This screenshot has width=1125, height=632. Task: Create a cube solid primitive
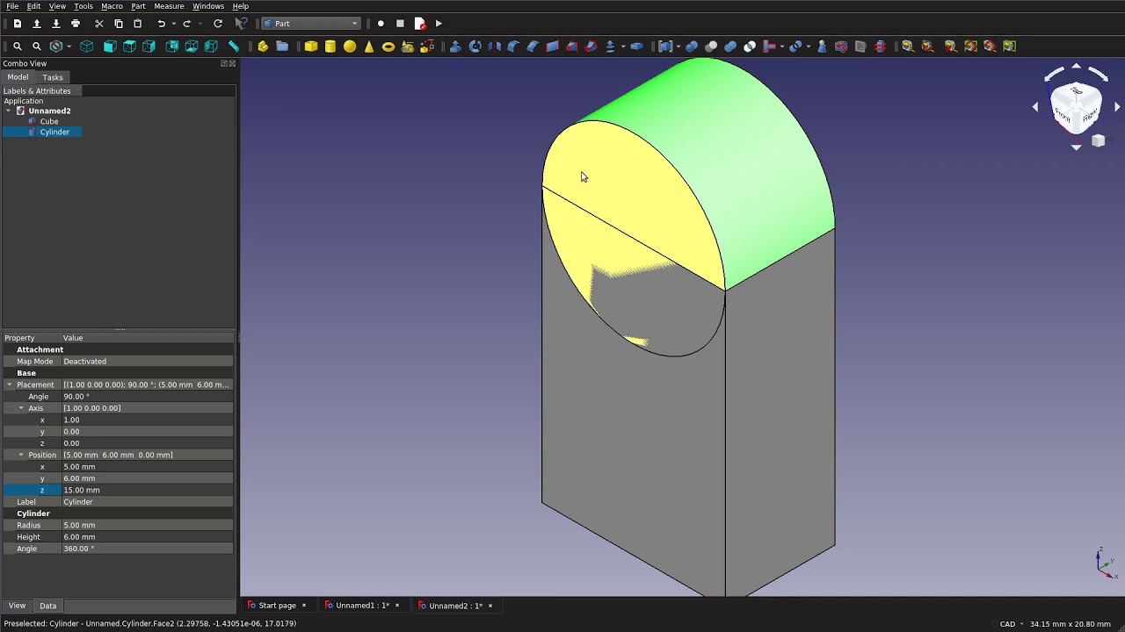pyautogui.click(x=311, y=47)
